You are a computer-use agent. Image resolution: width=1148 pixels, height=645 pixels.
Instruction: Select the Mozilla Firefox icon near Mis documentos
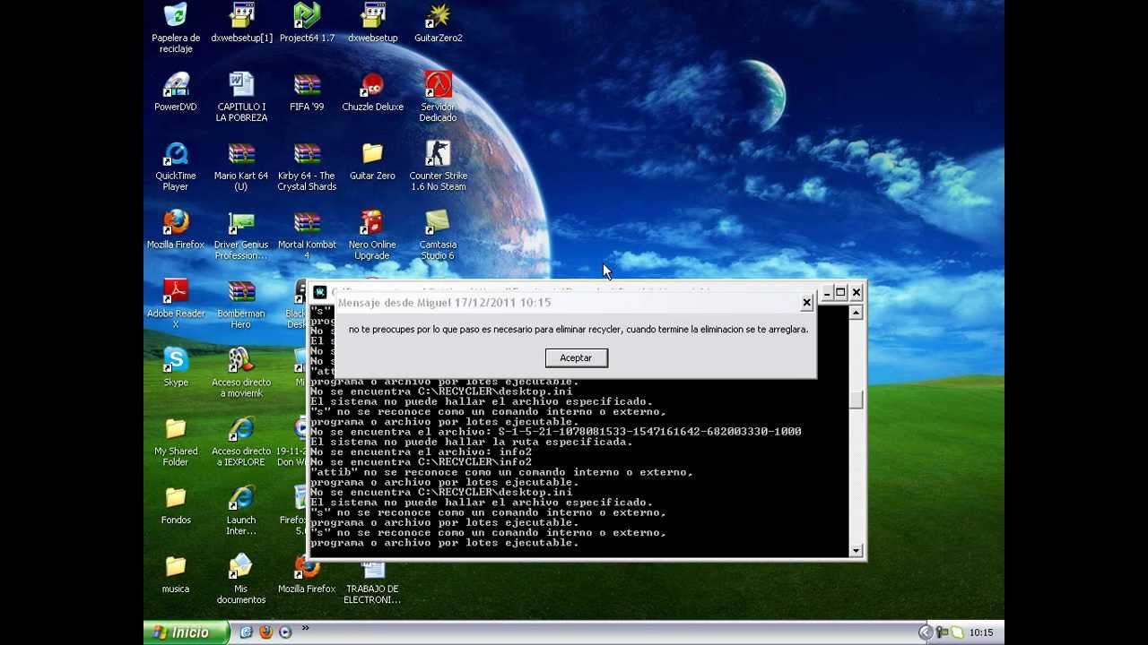pos(307,575)
